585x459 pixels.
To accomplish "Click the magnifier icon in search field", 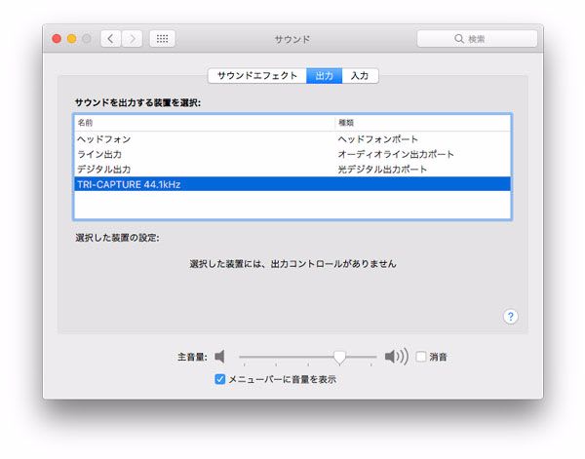I will coord(459,39).
